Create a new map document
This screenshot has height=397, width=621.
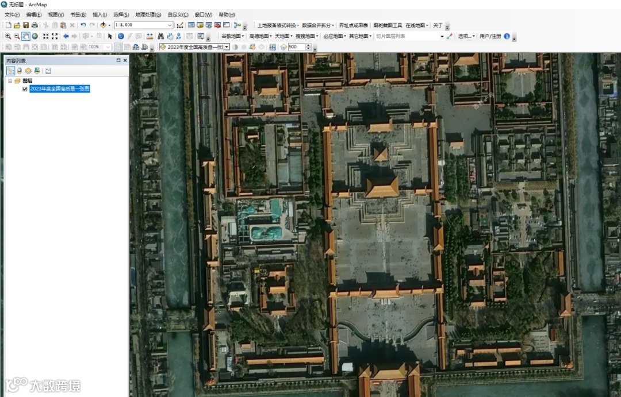pyautogui.click(x=8, y=25)
